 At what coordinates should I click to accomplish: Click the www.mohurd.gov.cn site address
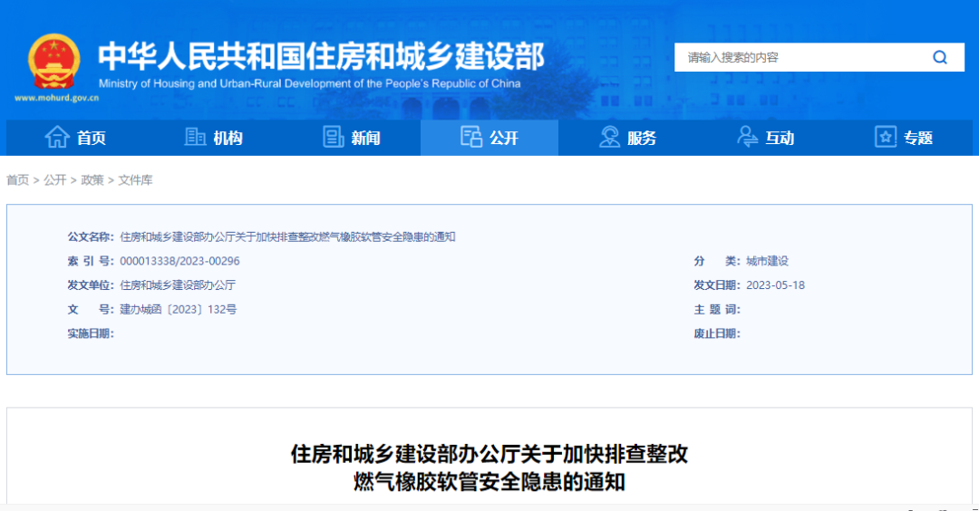(x=57, y=98)
